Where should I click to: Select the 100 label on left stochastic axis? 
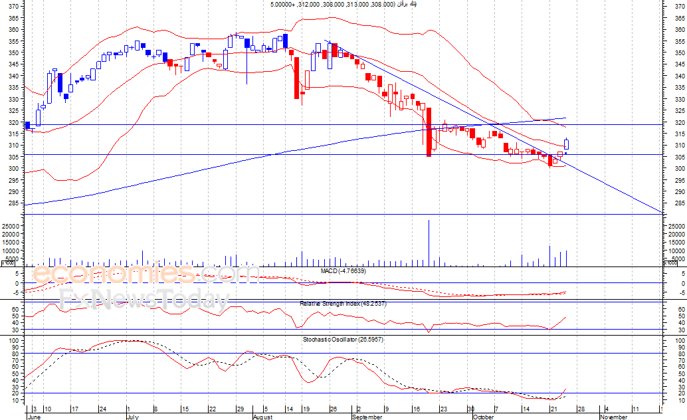coord(14,341)
